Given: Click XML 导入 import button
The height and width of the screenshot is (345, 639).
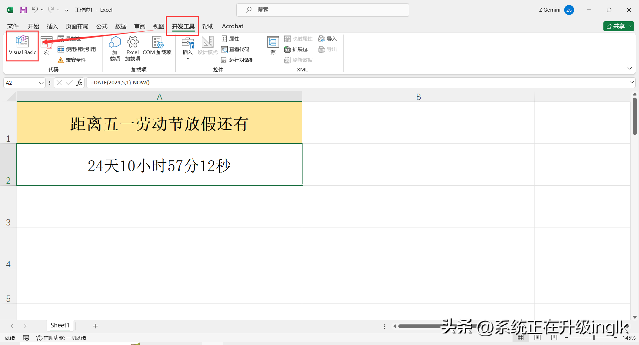Looking at the screenshot, I should 328,39.
